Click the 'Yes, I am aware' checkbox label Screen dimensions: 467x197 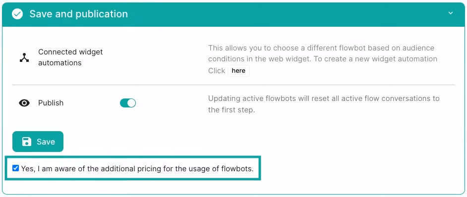pyautogui.click(x=137, y=169)
